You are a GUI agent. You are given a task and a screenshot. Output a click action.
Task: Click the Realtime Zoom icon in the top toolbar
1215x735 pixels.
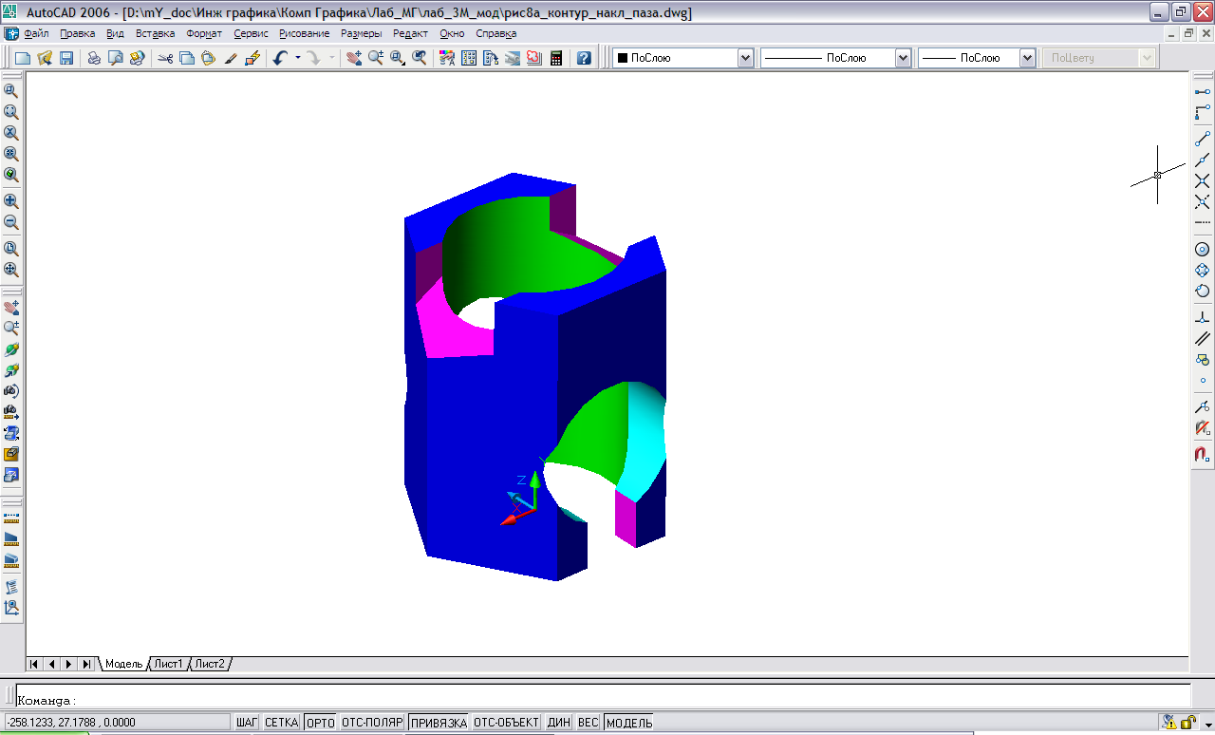pos(376,58)
